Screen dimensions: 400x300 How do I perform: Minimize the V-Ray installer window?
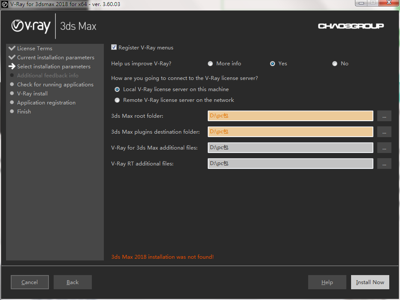pos(361,3)
